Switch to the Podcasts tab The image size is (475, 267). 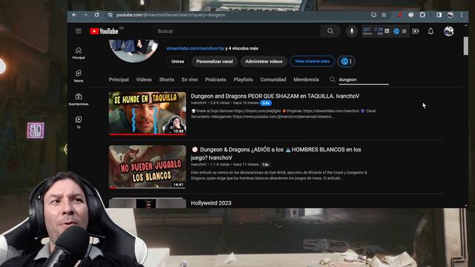pos(216,79)
